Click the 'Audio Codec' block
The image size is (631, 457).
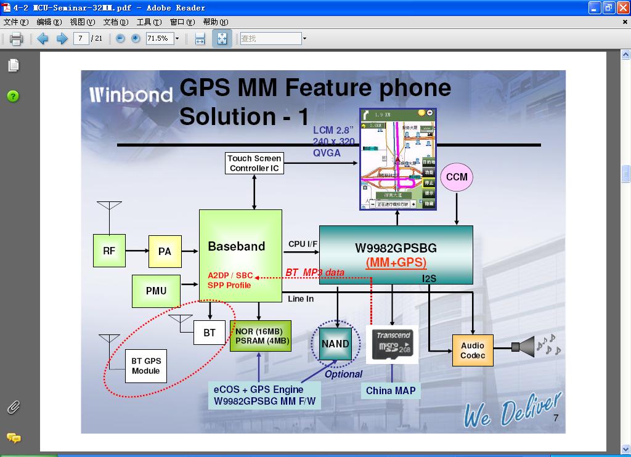click(473, 350)
